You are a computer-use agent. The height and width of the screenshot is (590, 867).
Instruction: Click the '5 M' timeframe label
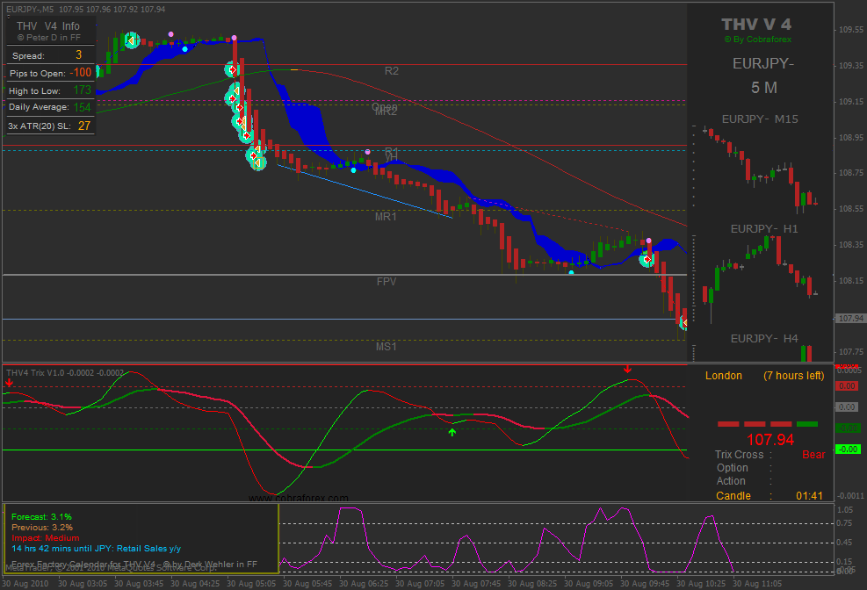click(764, 87)
